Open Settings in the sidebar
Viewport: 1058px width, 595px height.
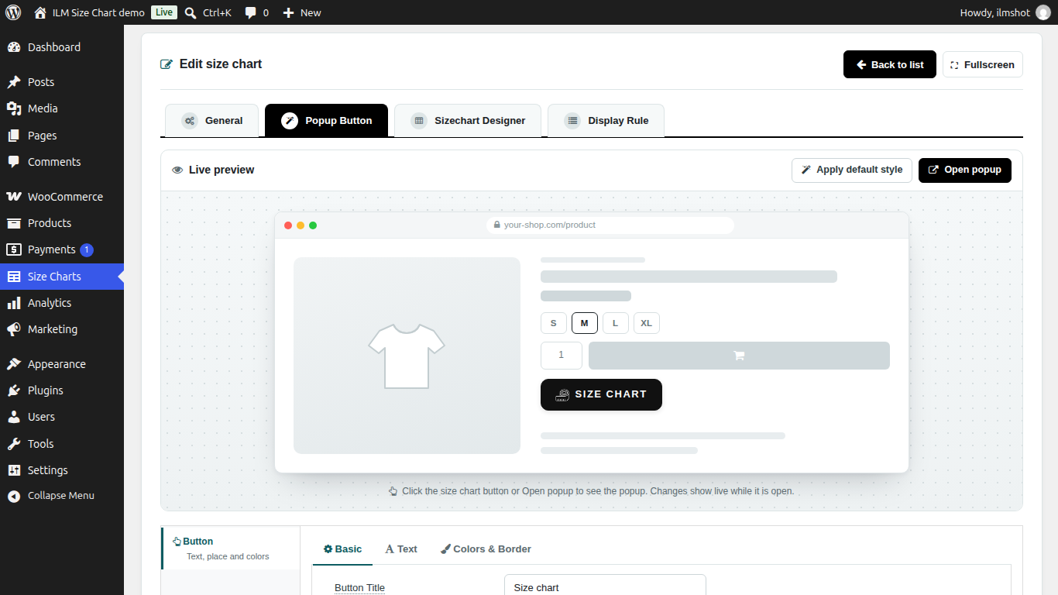pos(62,470)
